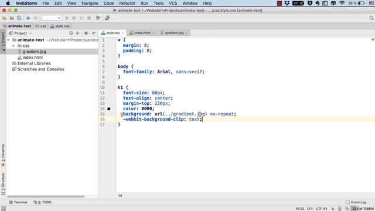This screenshot has width=375, height=211.
Task: Open file via toolbar folder icon
Action: pyautogui.click(x=4, y=18)
